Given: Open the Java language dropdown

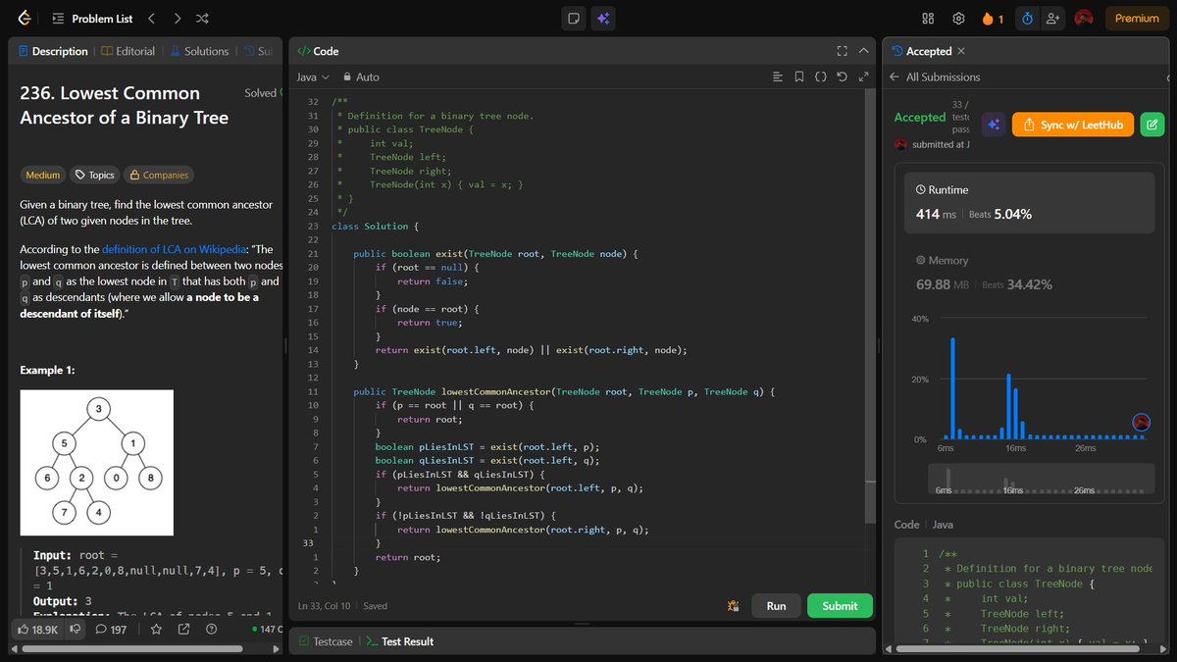Looking at the screenshot, I should click(312, 76).
